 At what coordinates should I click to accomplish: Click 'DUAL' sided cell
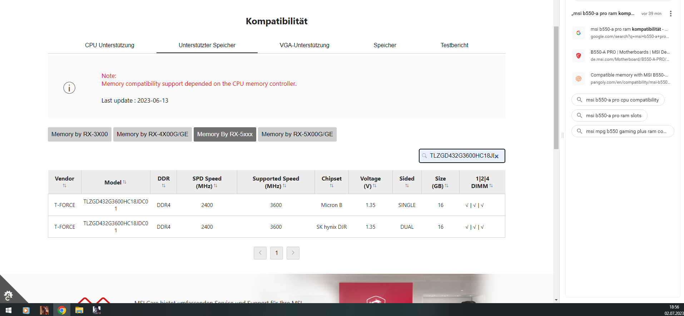(x=407, y=227)
